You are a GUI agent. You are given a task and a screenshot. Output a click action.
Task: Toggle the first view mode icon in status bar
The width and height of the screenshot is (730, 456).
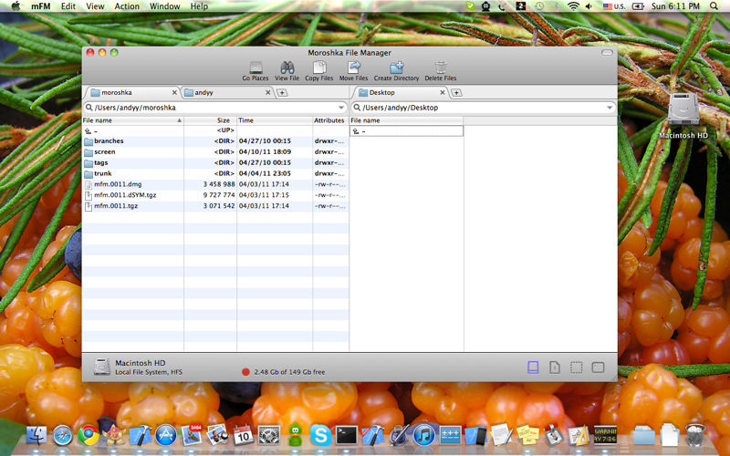[533, 367]
